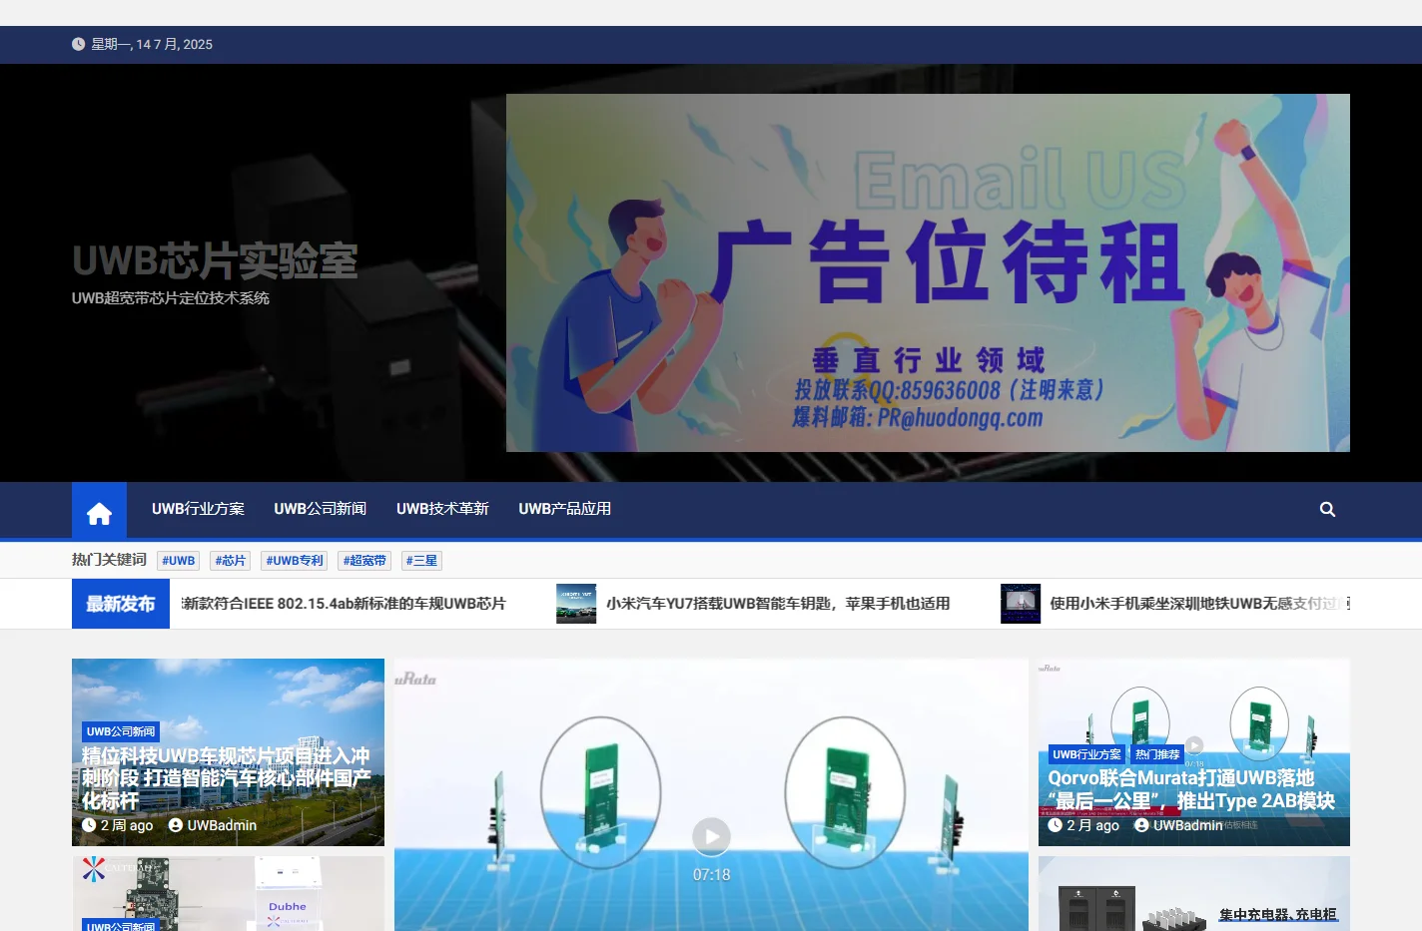
Task: Click the tagline UWB超宽带芯片定位技术系统
Action: 171,298
